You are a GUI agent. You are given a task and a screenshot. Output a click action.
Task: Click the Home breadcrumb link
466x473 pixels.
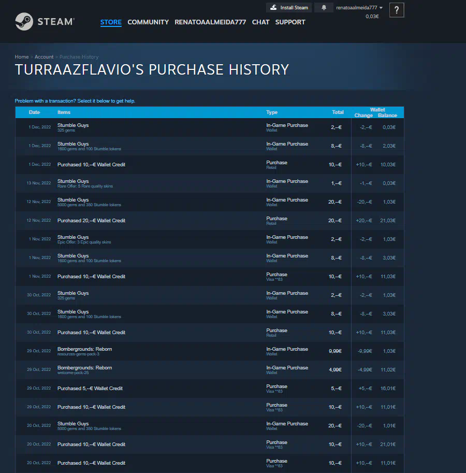tap(22, 57)
